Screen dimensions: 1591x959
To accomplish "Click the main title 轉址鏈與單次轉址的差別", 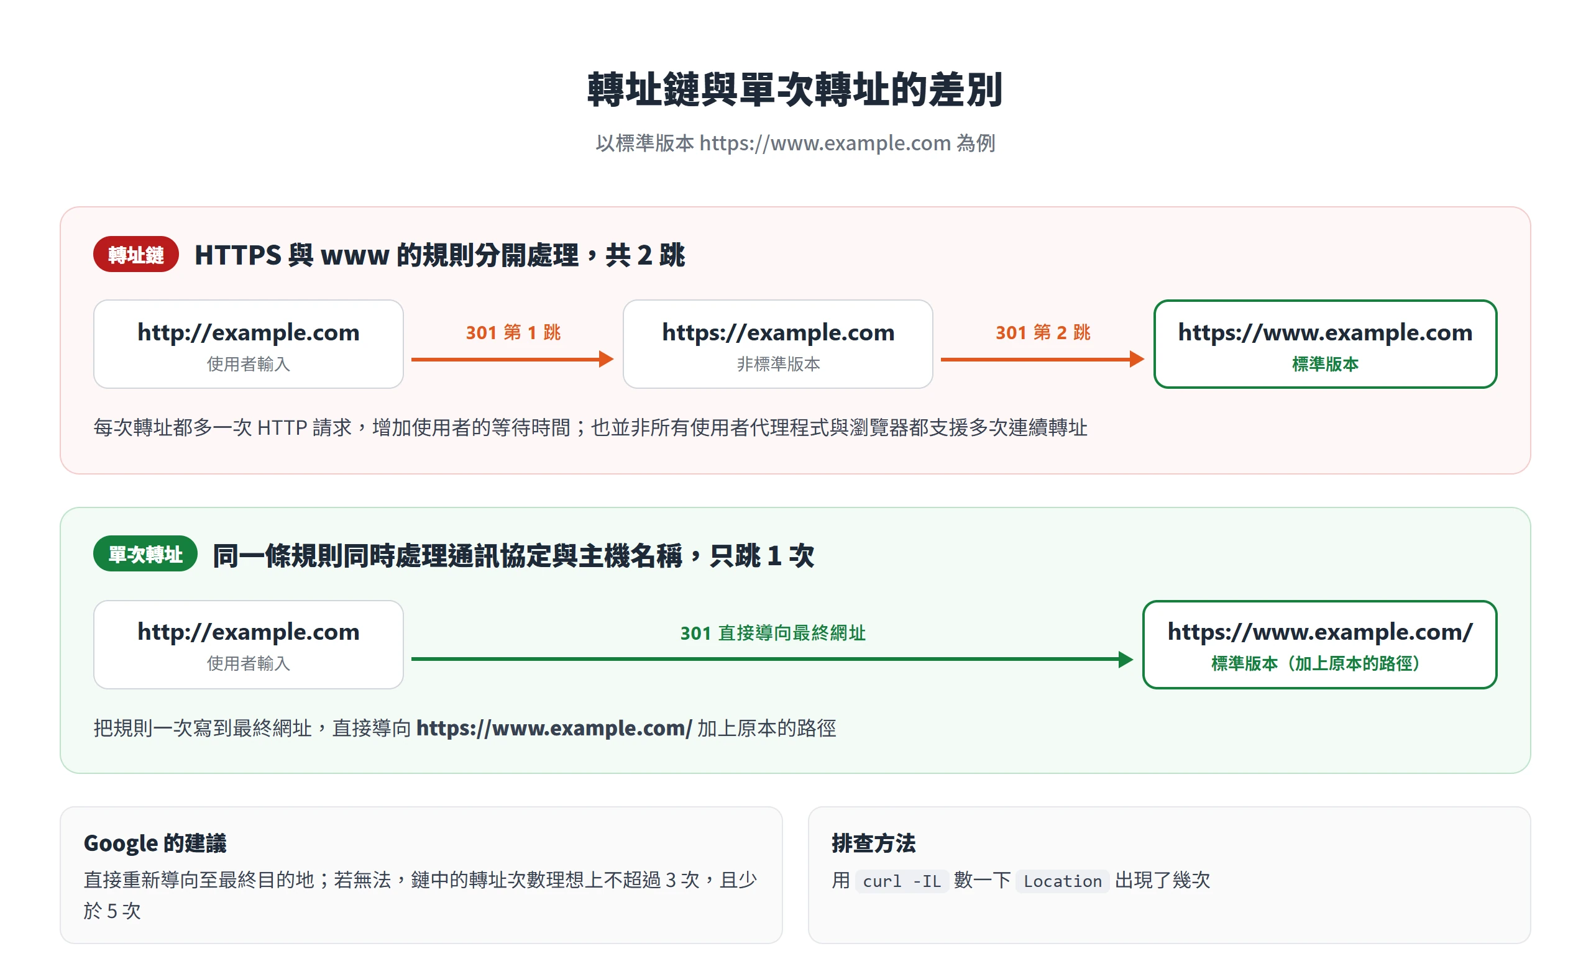I will pos(795,89).
